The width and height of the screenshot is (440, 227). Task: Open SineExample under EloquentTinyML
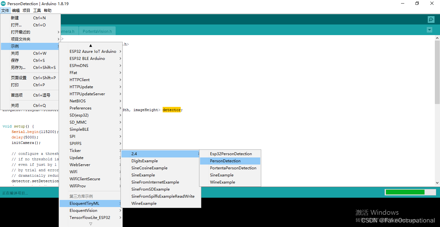point(161,175)
